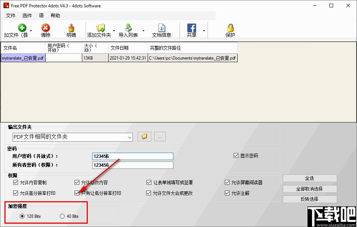Click the C:\Users\pc\Documents full path cell
357x227 pixels.
[192, 58]
